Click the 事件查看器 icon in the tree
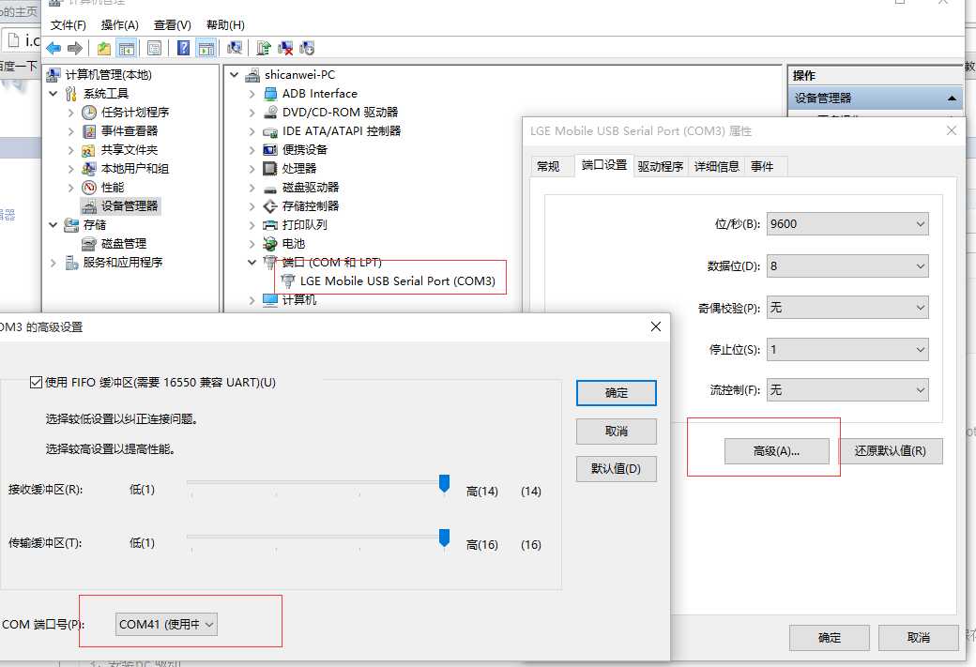Image resolution: width=976 pixels, height=667 pixels. pyautogui.click(x=89, y=130)
